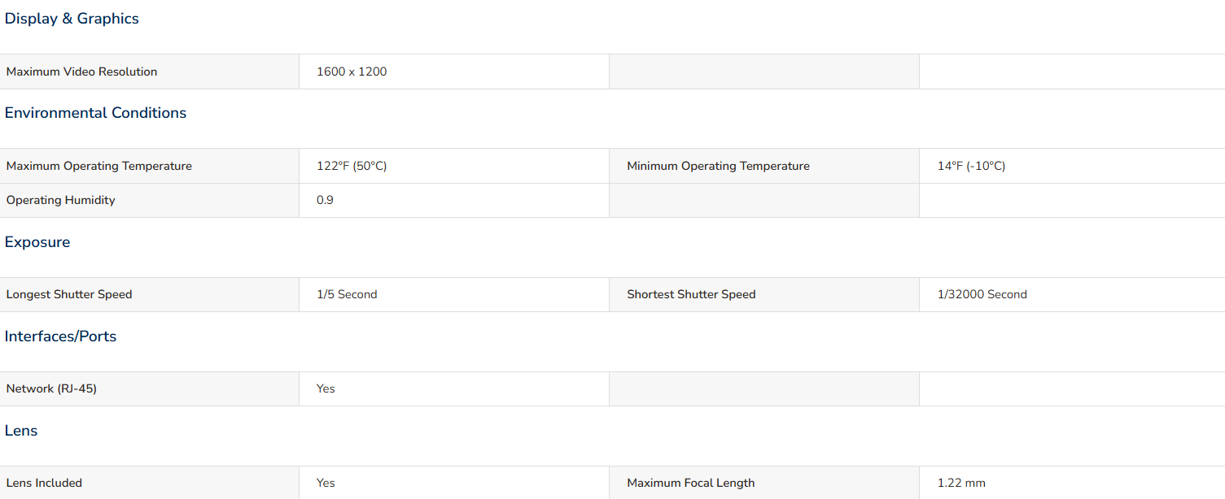Click the Maximum Focal Length label
Screen dimensions: 1225x499
coord(690,483)
